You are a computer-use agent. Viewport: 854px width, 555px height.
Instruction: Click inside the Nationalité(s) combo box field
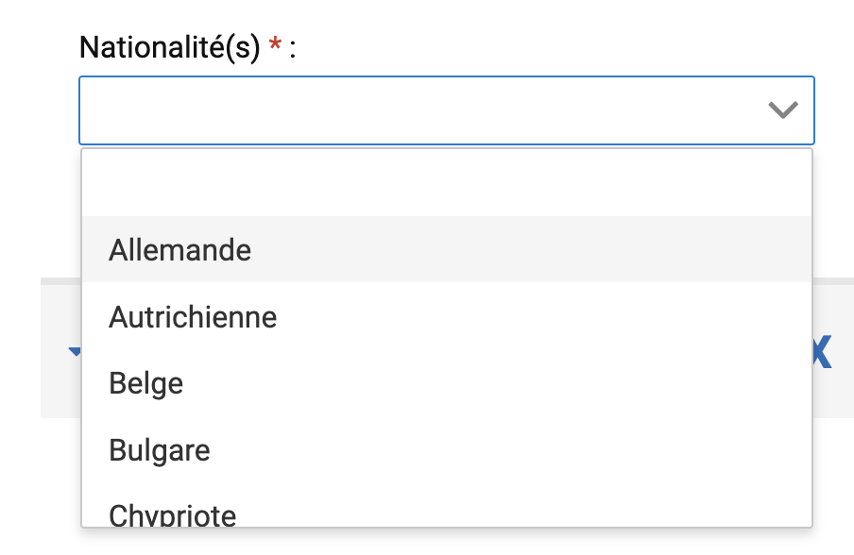[x=425, y=110]
